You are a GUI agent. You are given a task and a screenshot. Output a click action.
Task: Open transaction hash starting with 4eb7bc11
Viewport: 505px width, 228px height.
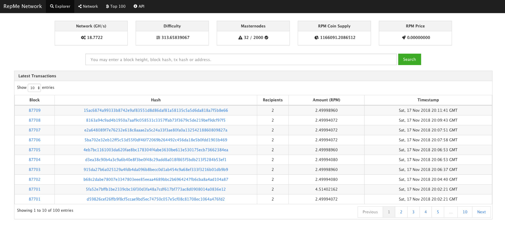coord(156,150)
